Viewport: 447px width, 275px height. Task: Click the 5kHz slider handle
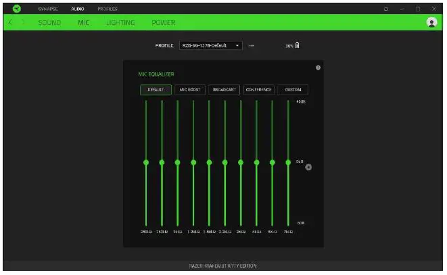point(273,162)
